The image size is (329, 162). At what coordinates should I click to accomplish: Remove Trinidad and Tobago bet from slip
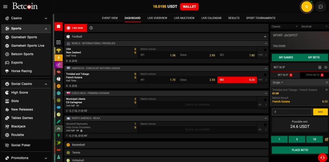(326, 90)
